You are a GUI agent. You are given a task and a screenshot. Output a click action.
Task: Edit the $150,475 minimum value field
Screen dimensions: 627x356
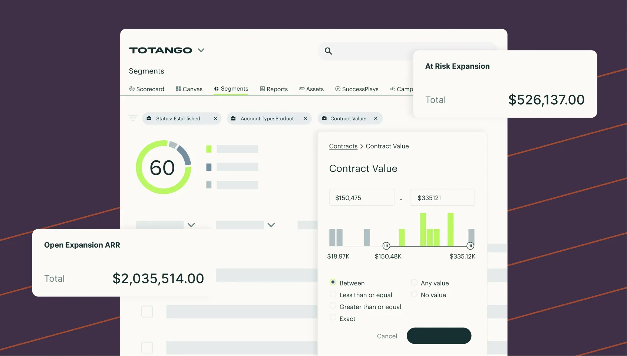click(x=362, y=197)
